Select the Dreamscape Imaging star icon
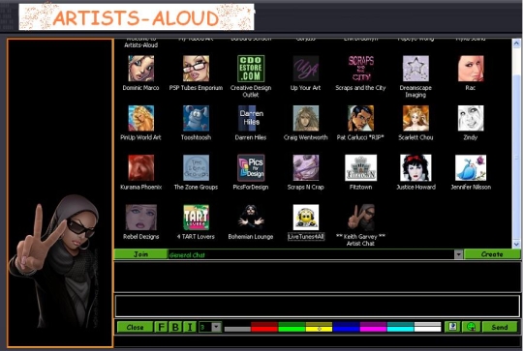This screenshot has height=351, width=523. pyautogui.click(x=415, y=69)
